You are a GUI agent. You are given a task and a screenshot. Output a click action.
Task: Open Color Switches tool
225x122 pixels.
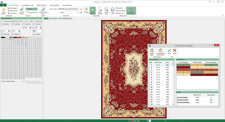point(100,11)
